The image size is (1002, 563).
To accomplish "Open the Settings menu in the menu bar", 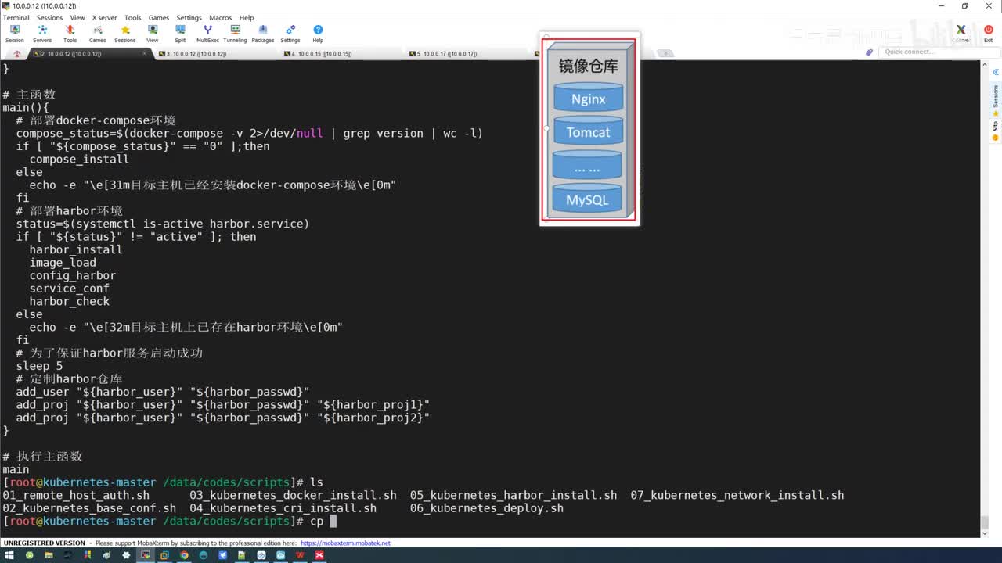I will click(189, 17).
